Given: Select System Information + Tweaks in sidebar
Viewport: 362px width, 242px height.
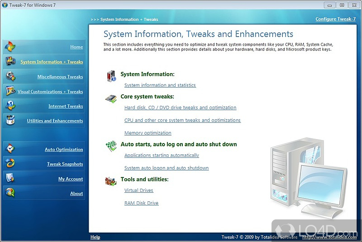Looking at the screenshot, I should tap(52, 62).
